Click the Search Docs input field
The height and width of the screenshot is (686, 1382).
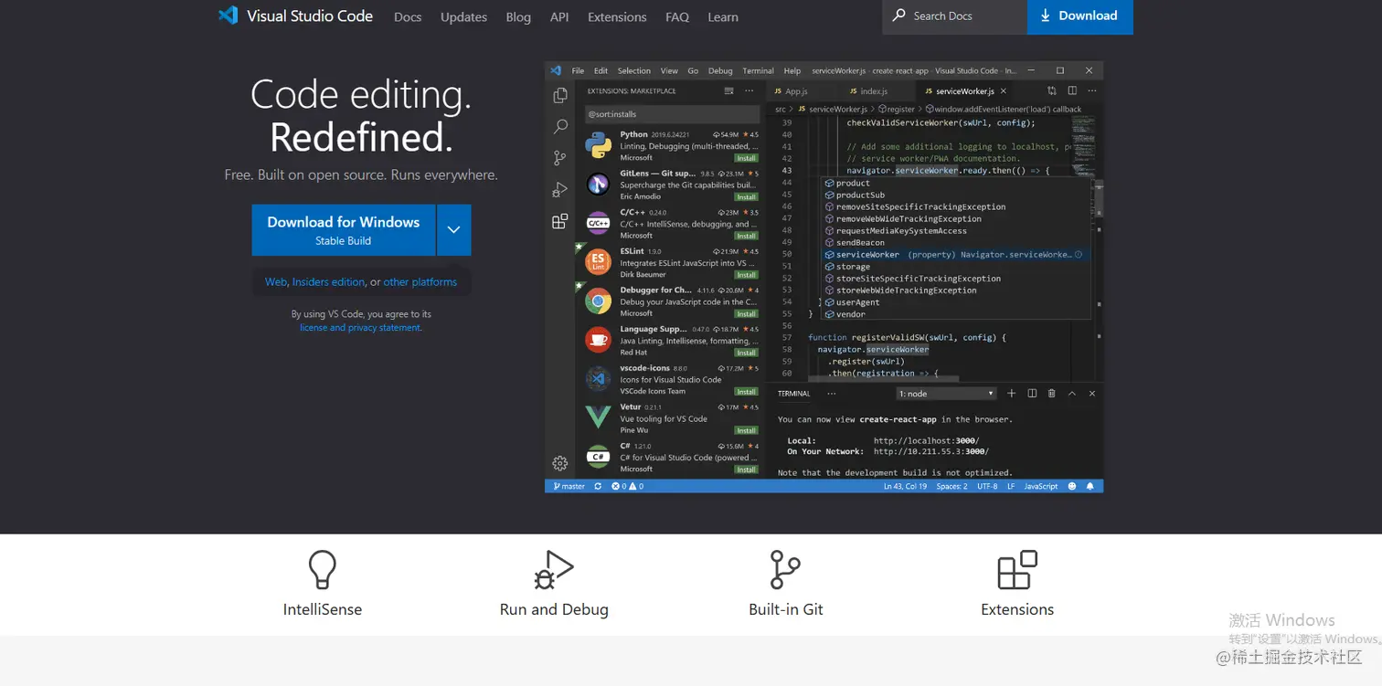pyautogui.click(x=954, y=16)
